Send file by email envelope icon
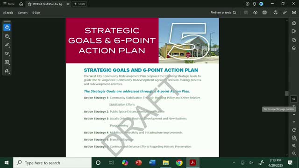Image resolution: width=299 pixels, height=168 pixels. [294, 13]
